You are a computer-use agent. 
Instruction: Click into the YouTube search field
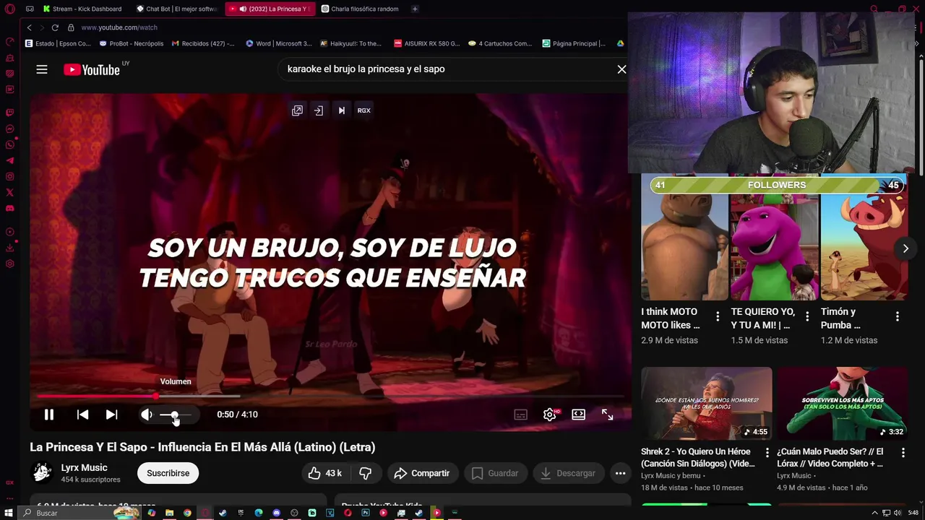coord(444,69)
